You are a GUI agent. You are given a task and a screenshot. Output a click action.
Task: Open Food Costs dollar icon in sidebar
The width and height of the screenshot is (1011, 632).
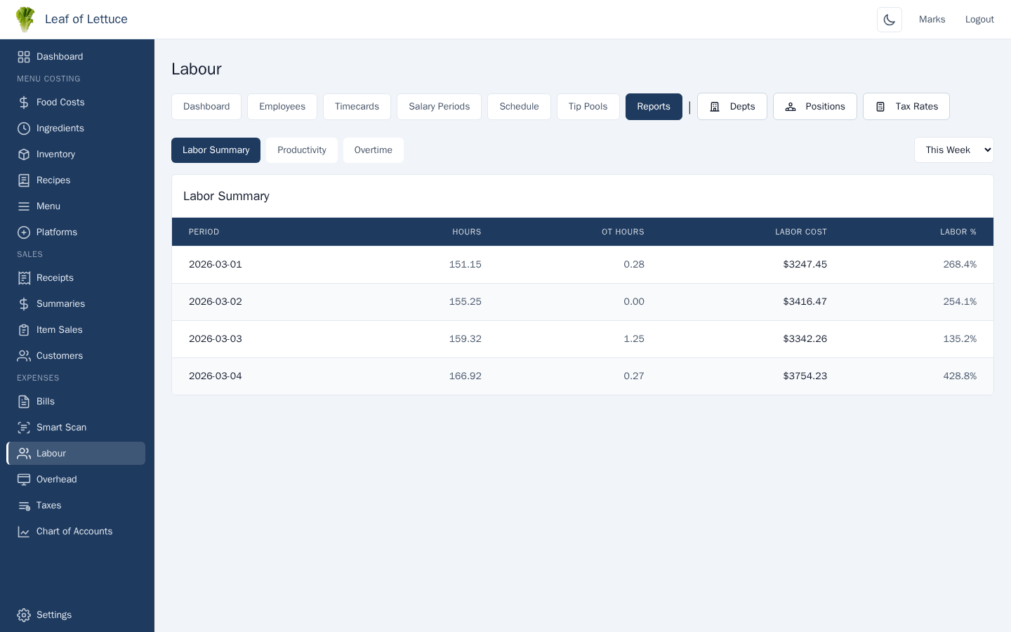click(x=24, y=103)
